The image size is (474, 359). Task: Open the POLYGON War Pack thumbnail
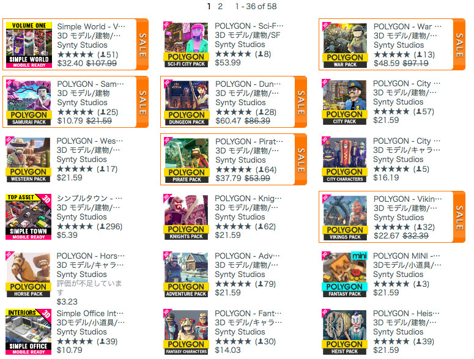point(345,45)
